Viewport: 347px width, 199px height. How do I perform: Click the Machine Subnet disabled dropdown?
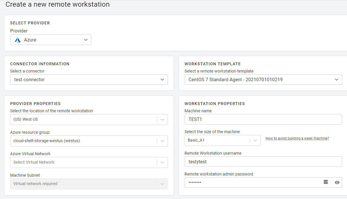point(89,184)
